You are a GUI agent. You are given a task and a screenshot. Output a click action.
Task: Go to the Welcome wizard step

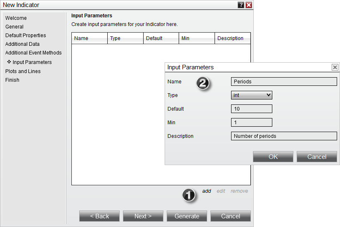(16, 18)
